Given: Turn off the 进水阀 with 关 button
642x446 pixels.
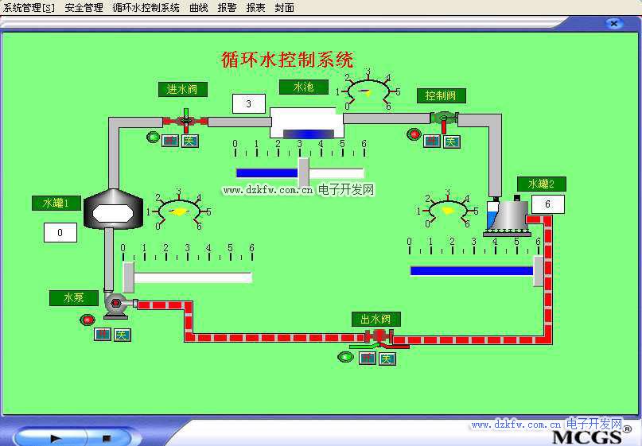Looking at the screenshot, I should coord(190,141).
